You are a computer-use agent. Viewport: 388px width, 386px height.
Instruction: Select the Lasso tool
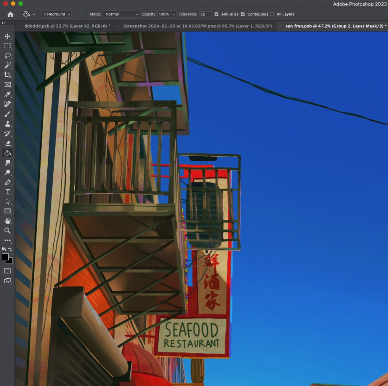click(x=8, y=56)
